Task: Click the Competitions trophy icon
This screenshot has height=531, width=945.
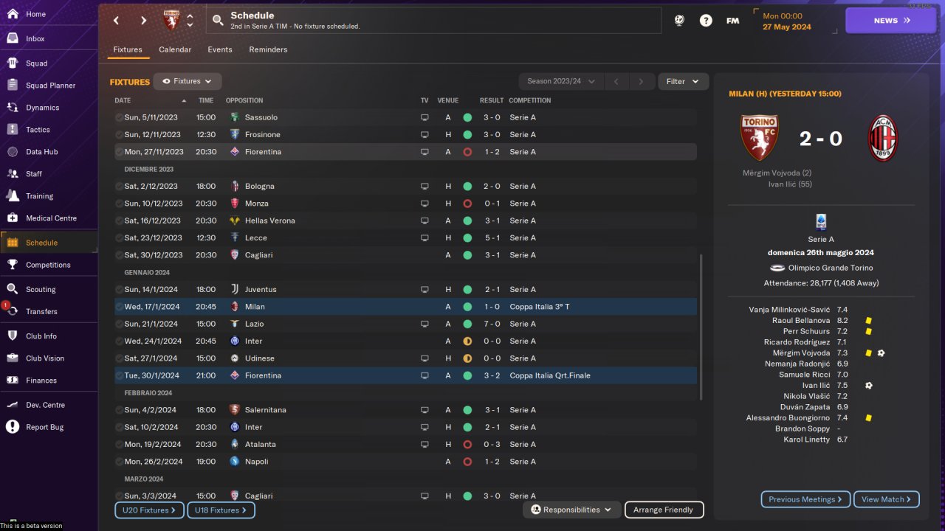Action: point(13,265)
